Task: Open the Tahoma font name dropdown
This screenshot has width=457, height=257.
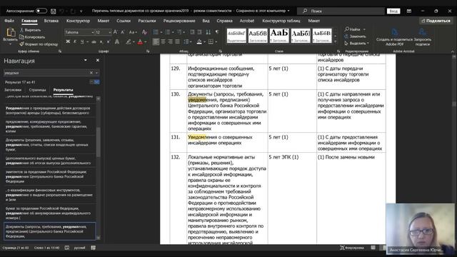Action: [92, 32]
